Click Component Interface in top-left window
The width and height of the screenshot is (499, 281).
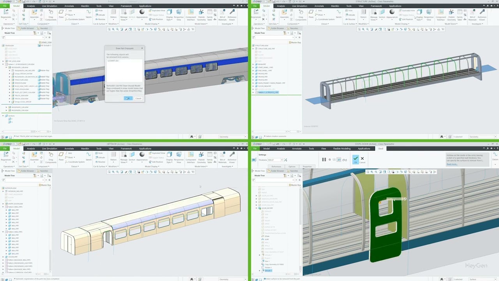pyautogui.click(x=191, y=15)
